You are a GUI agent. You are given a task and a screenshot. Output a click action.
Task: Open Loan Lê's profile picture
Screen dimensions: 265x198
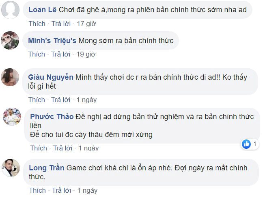point(11,10)
